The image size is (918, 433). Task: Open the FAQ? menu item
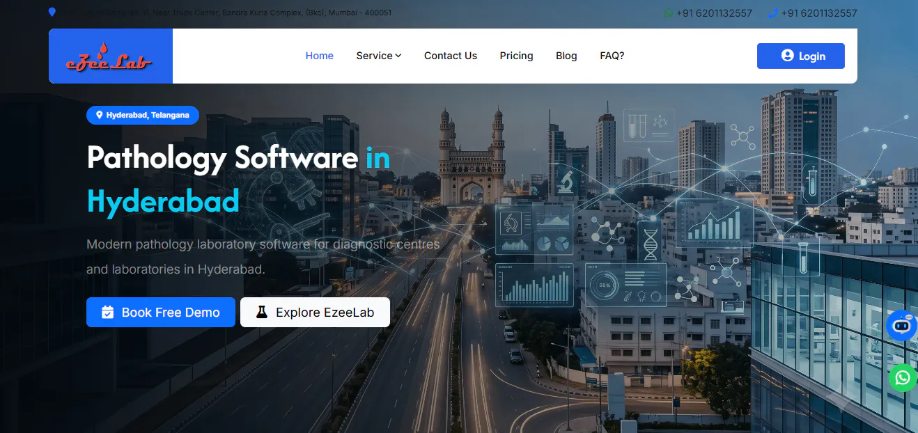click(612, 56)
